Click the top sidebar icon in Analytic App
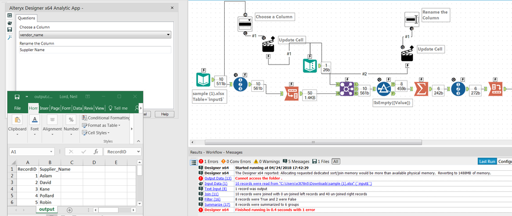Viewport: 512px width, 216px height. pyautogui.click(x=10, y=15)
